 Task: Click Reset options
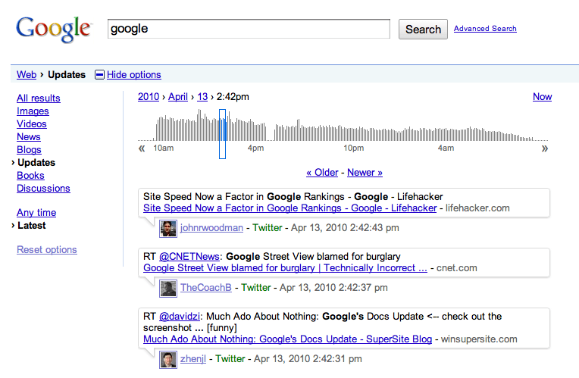click(x=47, y=250)
